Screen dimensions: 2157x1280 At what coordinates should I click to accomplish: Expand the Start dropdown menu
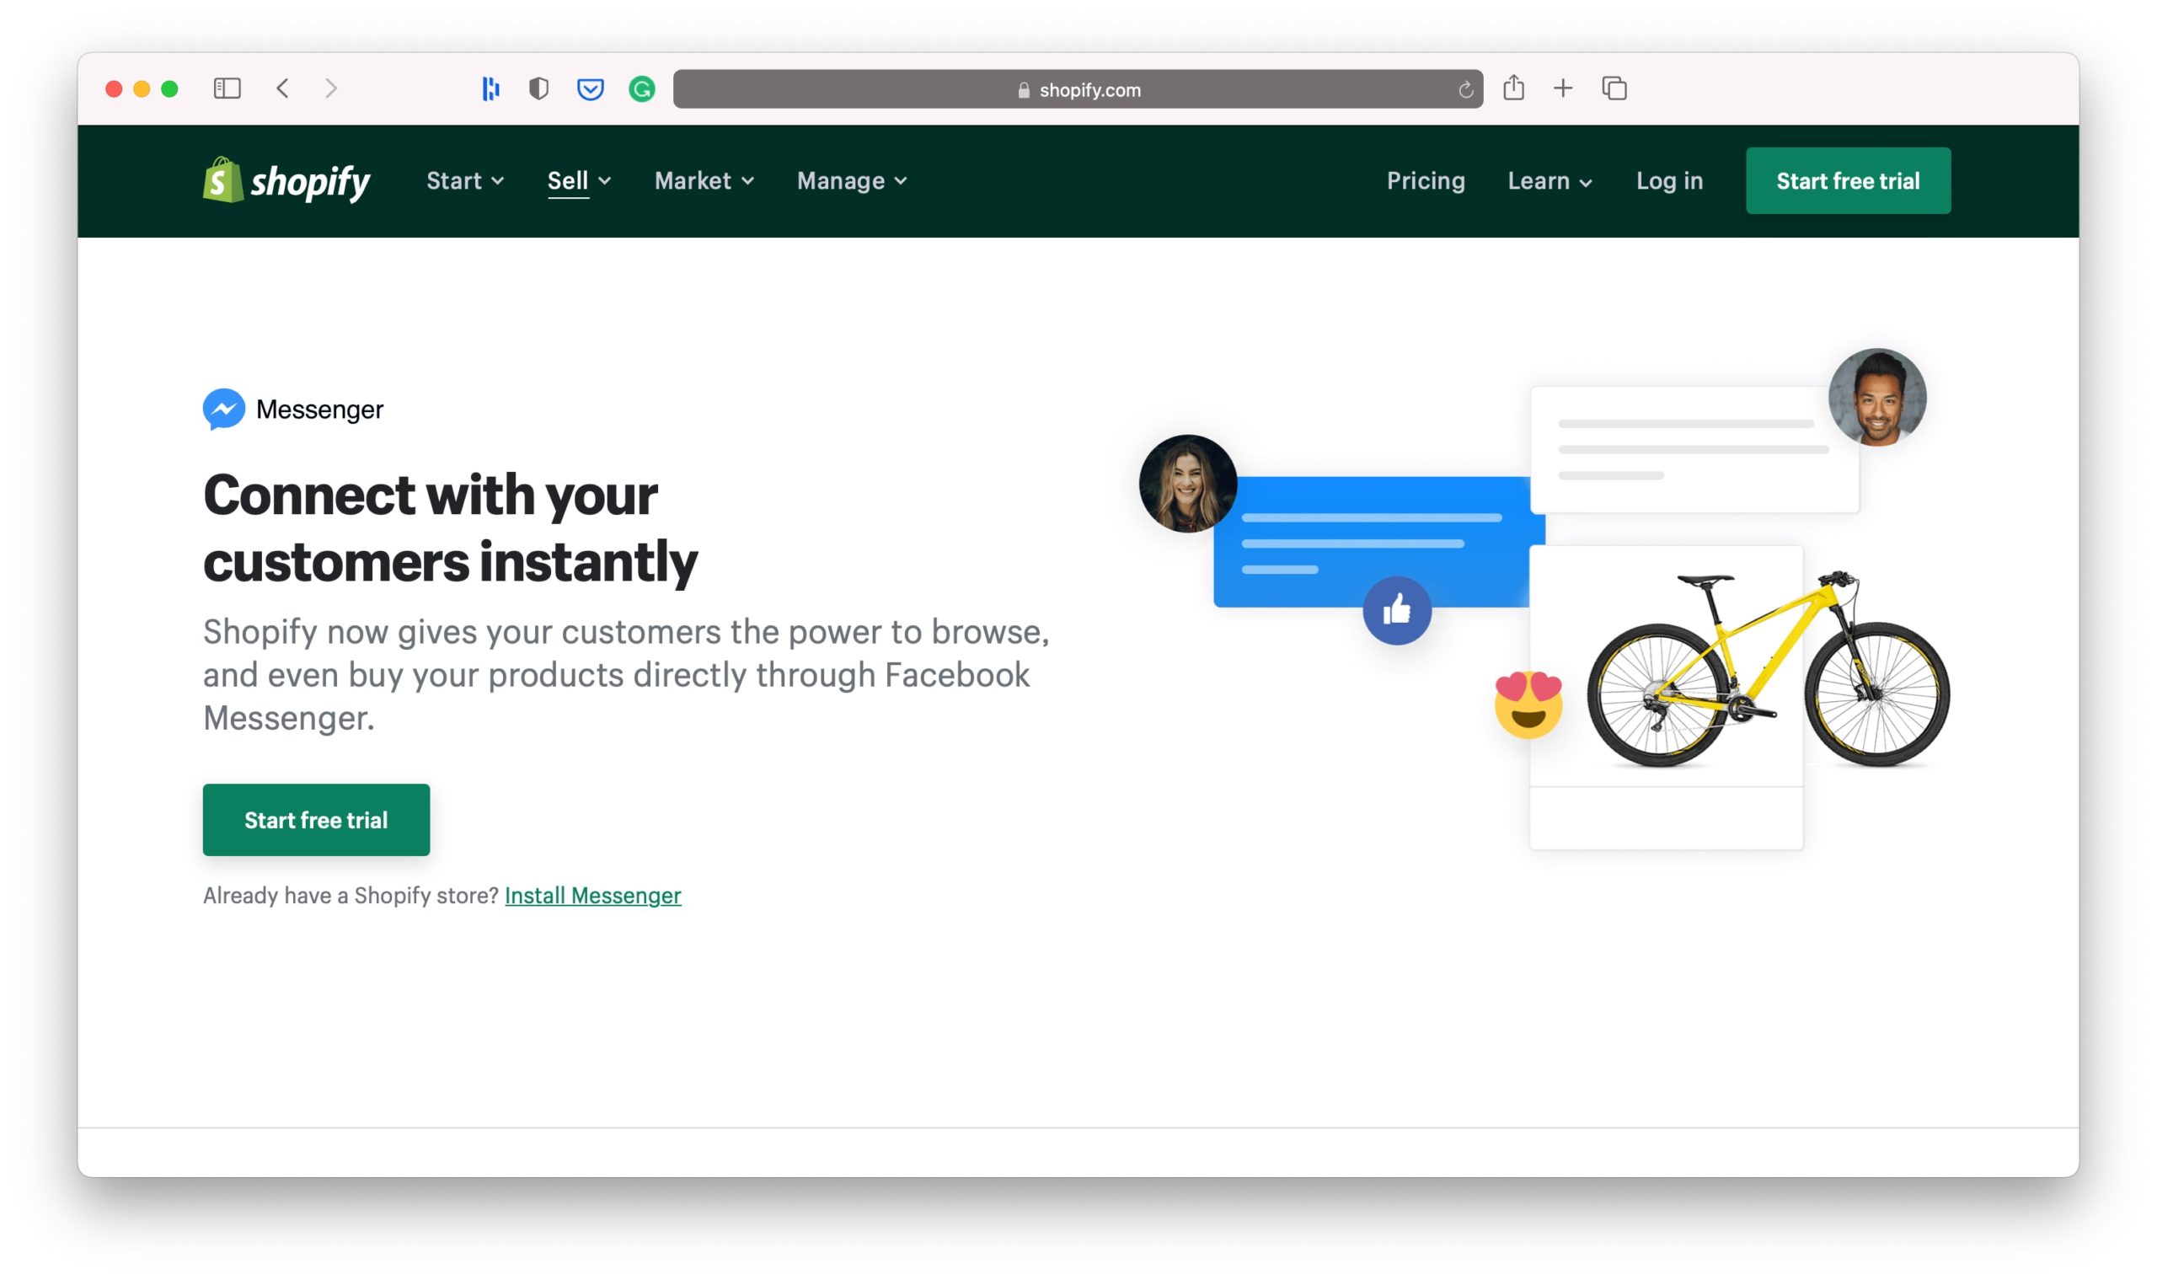[465, 180]
